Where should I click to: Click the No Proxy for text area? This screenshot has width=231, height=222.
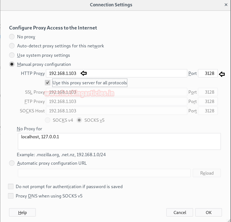pos(119,142)
